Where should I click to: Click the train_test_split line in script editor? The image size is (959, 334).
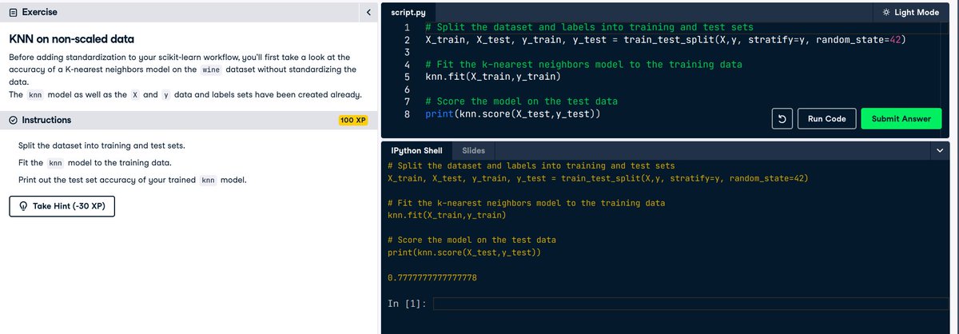(666, 39)
